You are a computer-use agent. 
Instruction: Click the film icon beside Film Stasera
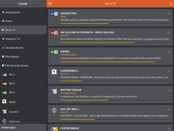point(3,56)
